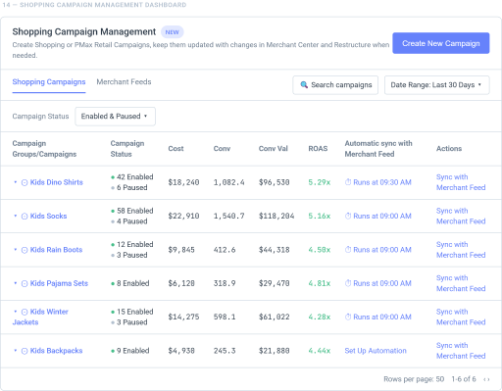Click the circle icon beside Kids Socks
This screenshot has height=391, width=502.
pyautogui.click(x=25, y=217)
